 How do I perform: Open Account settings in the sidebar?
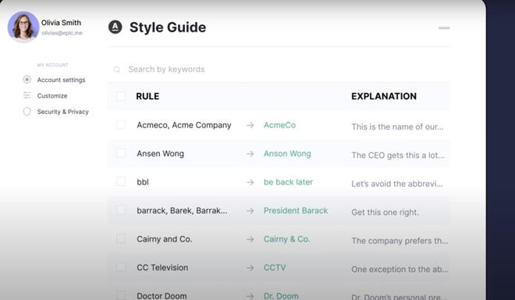pyautogui.click(x=61, y=80)
